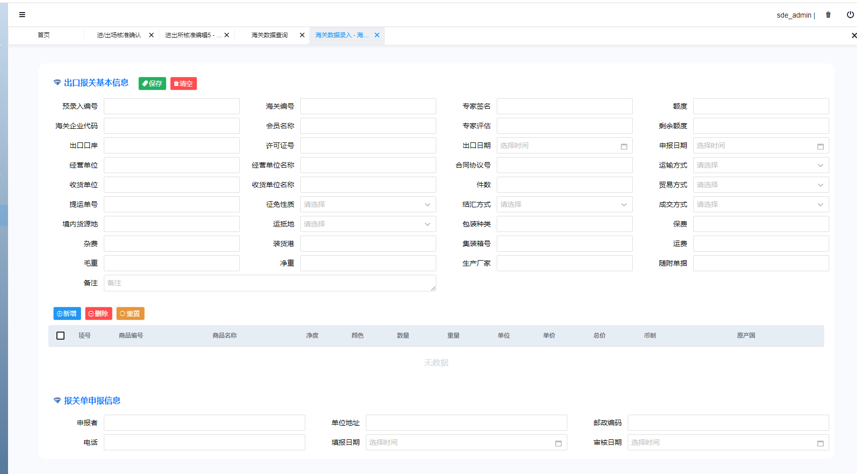
Task: Focus the 集装箱号 input field
Action: click(x=564, y=244)
